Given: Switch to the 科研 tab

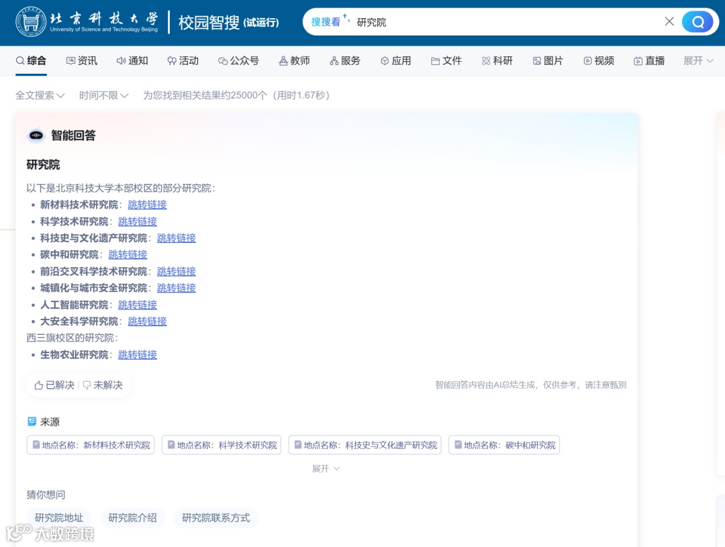Looking at the screenshot, I should [497, 60].
